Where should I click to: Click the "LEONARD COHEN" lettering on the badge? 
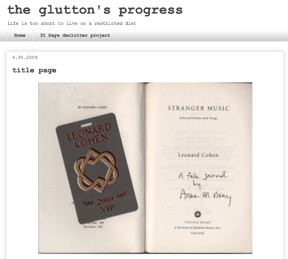[89, 135]
